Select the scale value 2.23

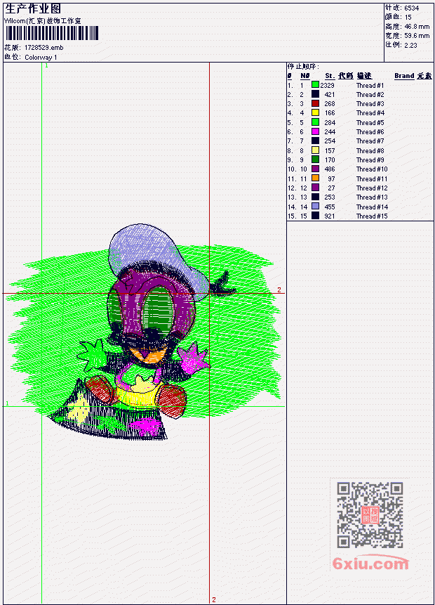pos(410,46)
